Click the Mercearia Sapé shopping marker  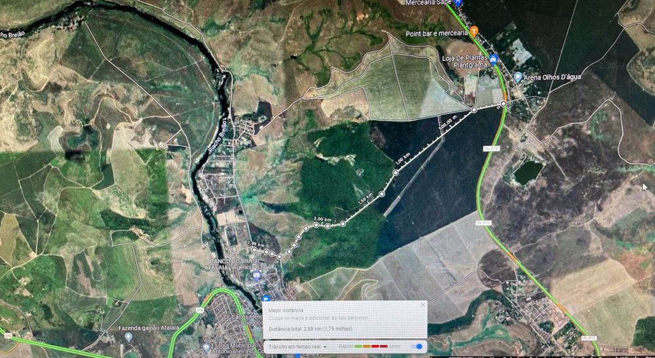coord(458,3)
